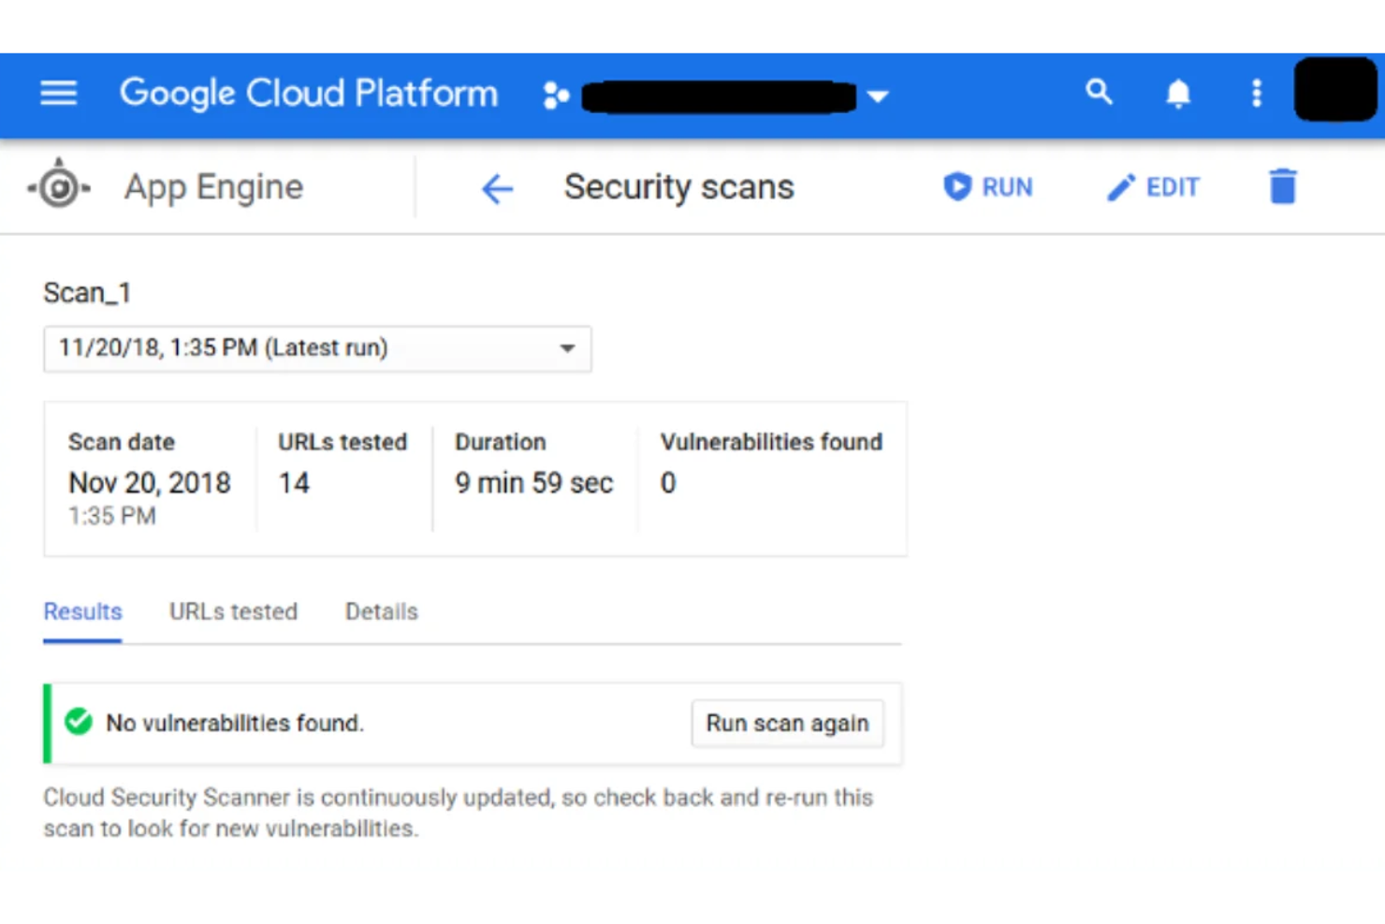Click the Scan_1 title
This screenshot has width=1385, height=924.
pyautogui.click(x=87, y=292)
